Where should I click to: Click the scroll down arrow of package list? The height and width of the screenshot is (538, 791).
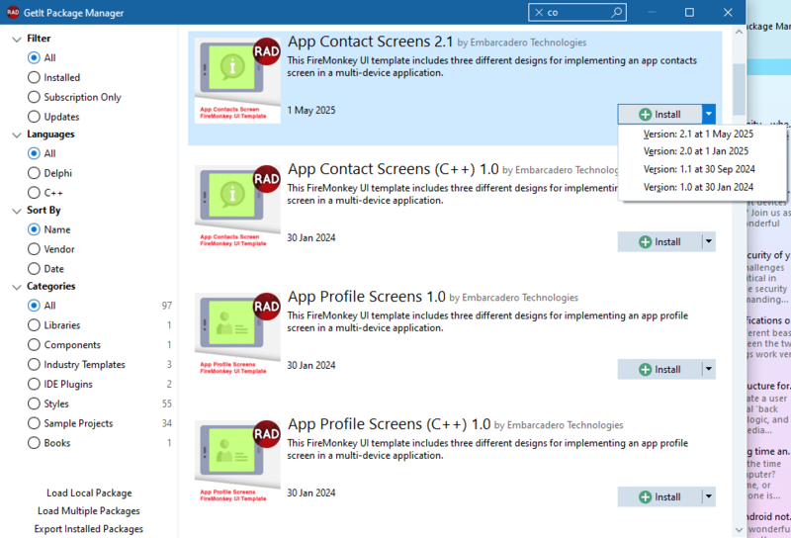click(739, 530)
